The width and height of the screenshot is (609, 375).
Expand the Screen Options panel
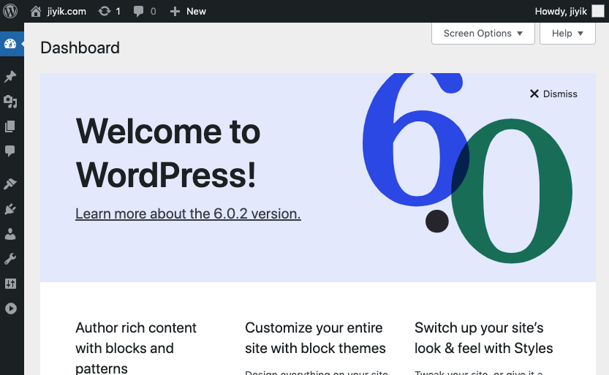483,34
